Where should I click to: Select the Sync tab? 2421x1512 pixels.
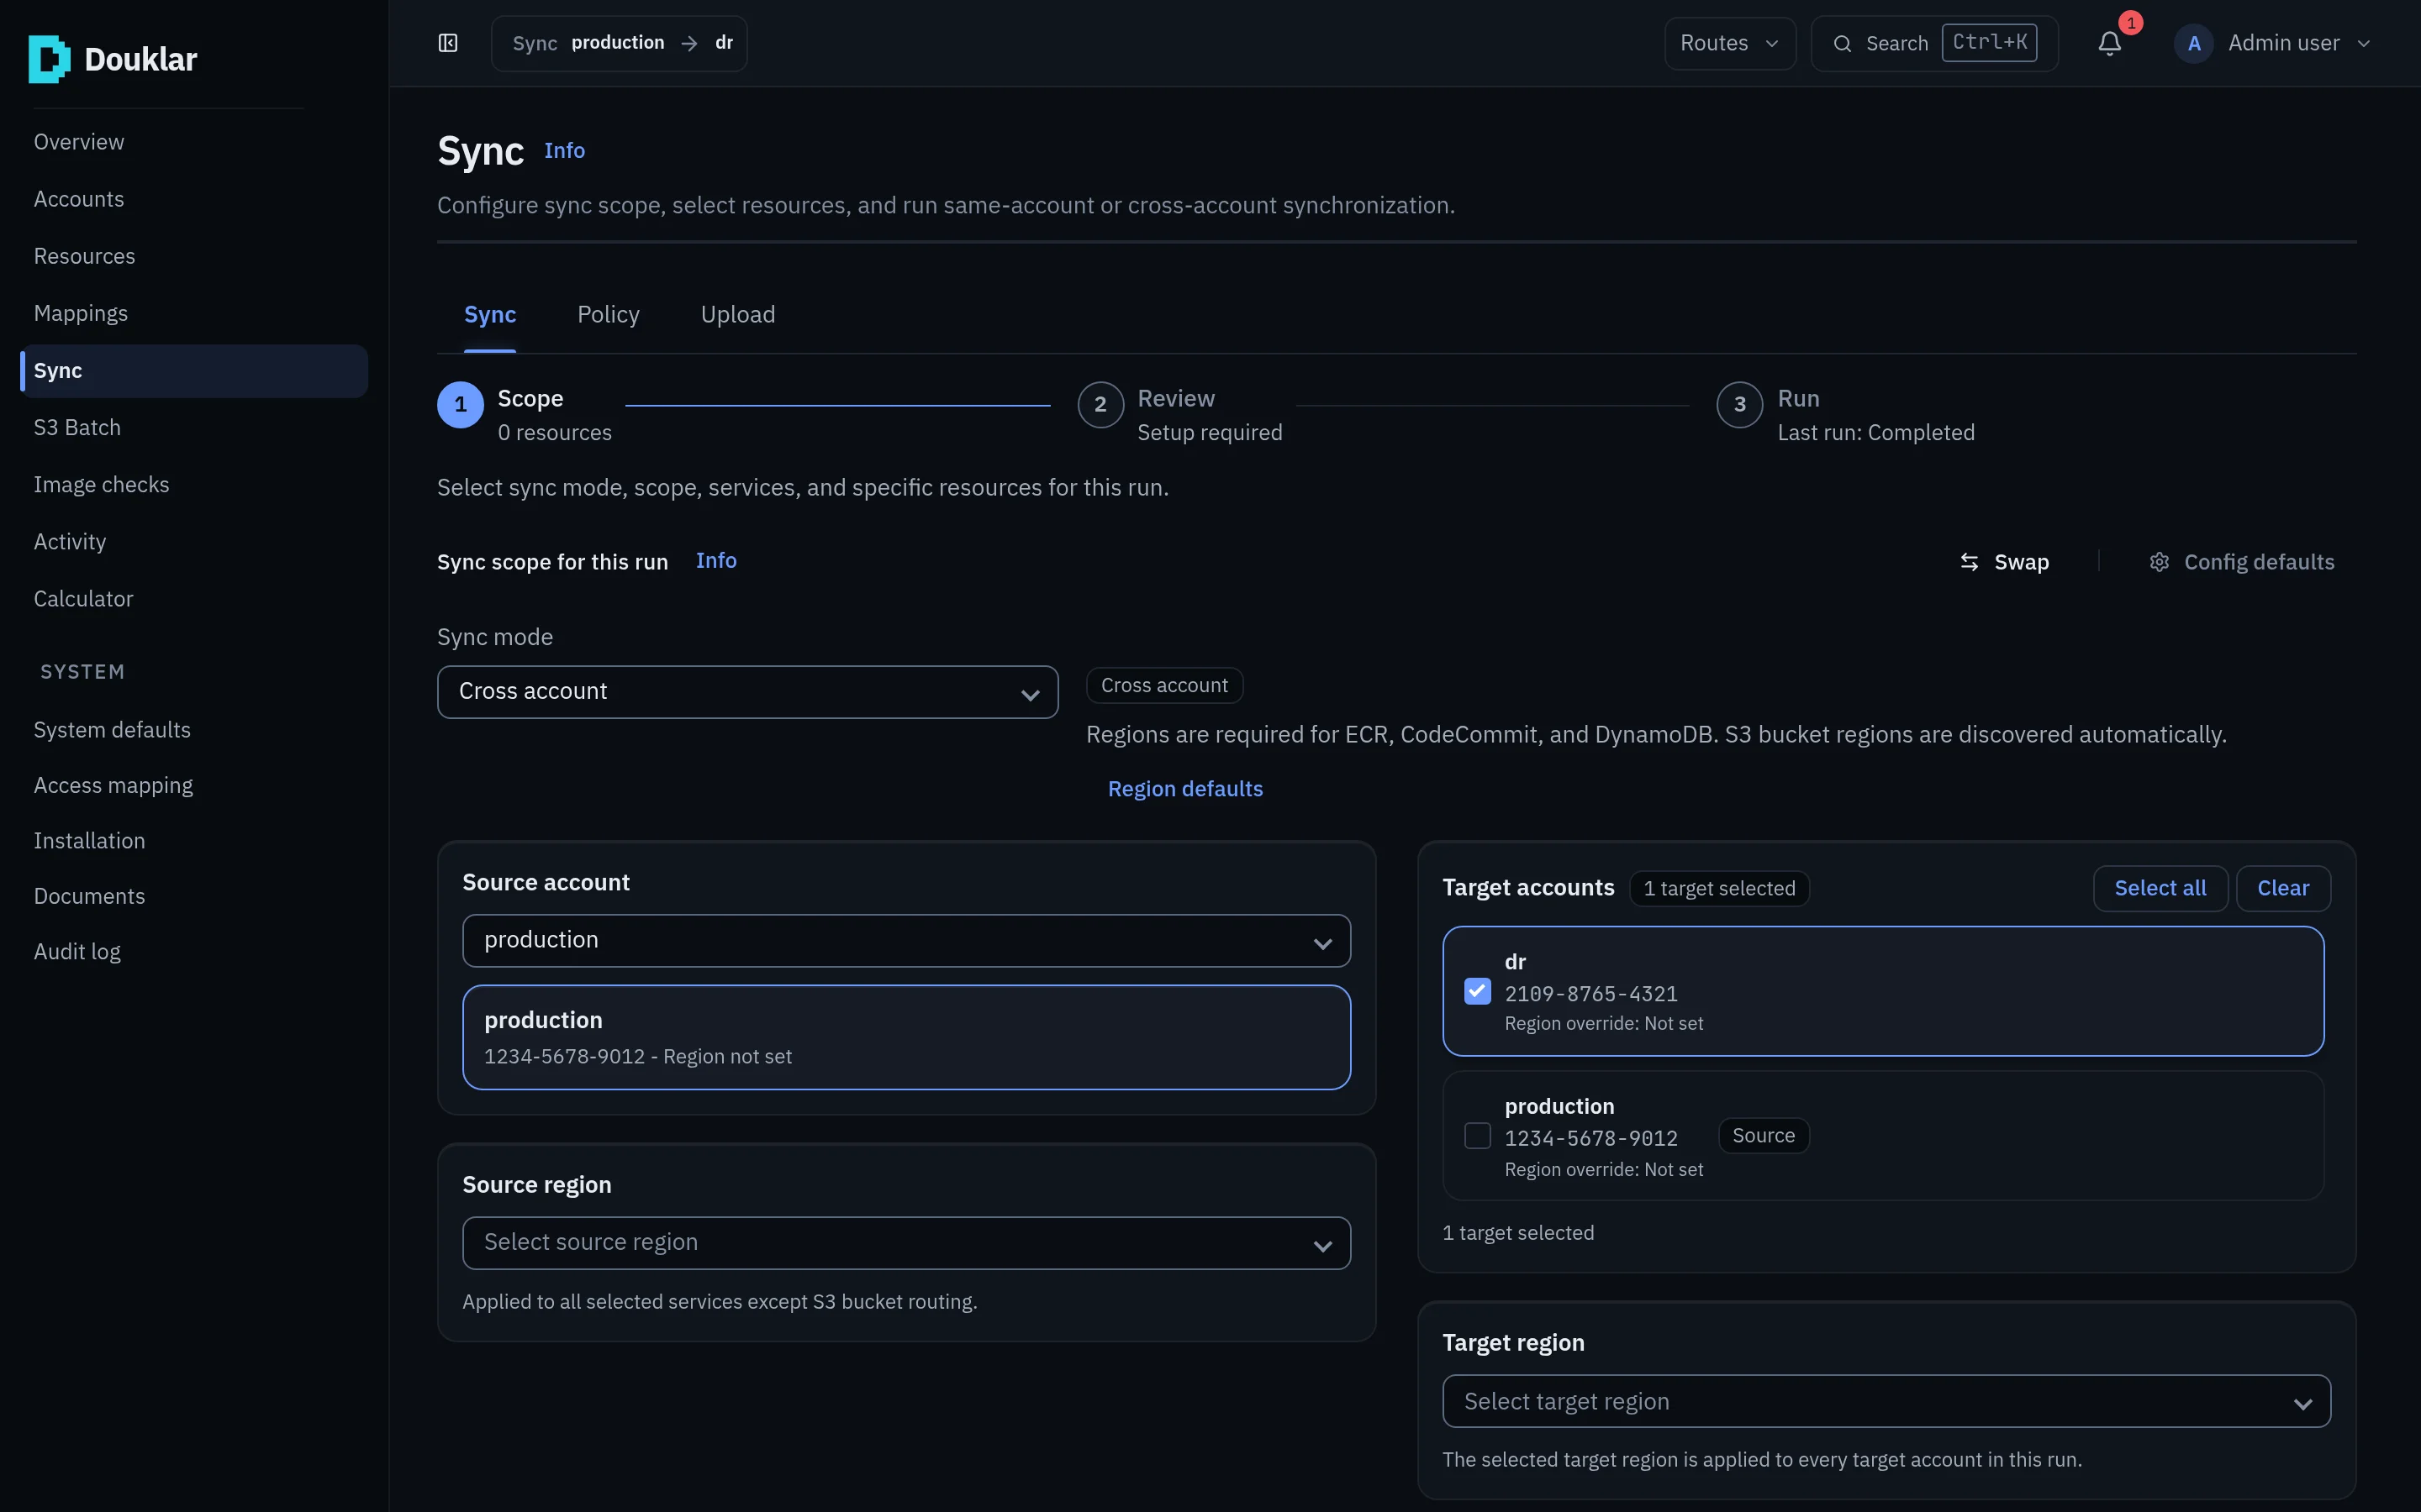tap(490, 314)
